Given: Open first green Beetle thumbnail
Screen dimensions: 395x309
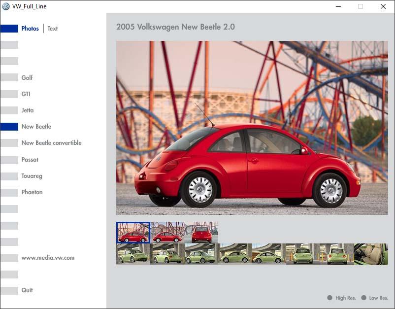Looking at the screenshot, I should click(x=133, y=254).
